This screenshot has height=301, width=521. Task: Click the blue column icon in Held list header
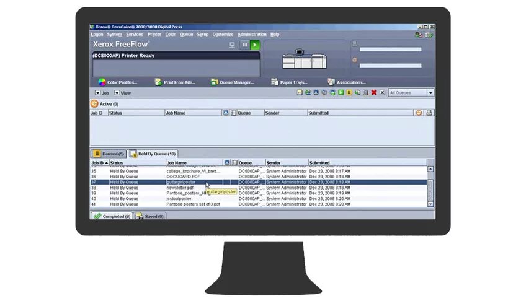227,163
